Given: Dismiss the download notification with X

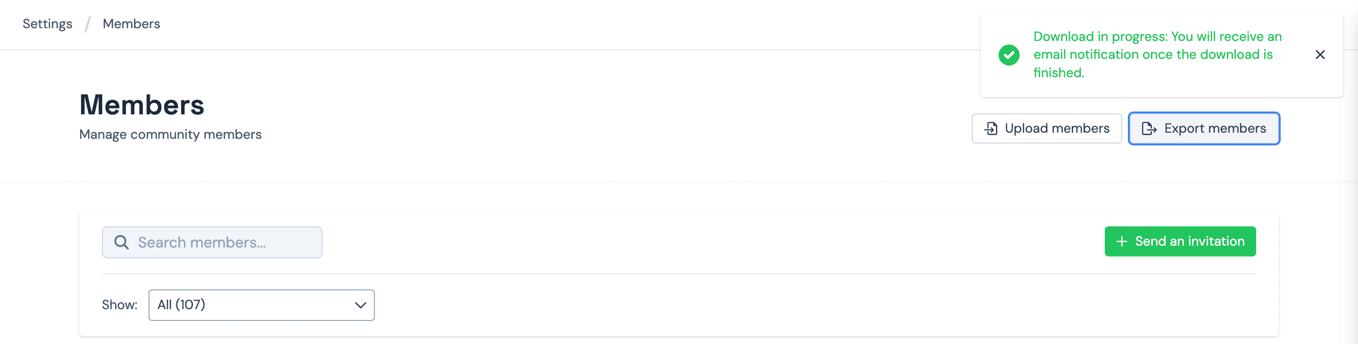Looking at the screenshot, I should (x=1319, y=55).
